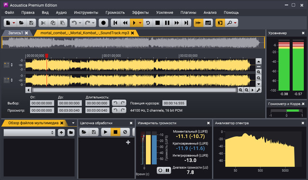The height and width of the screenshot is (180, 308).
Task: Toggle the spectrogram view icon
Action: (208, 23)
